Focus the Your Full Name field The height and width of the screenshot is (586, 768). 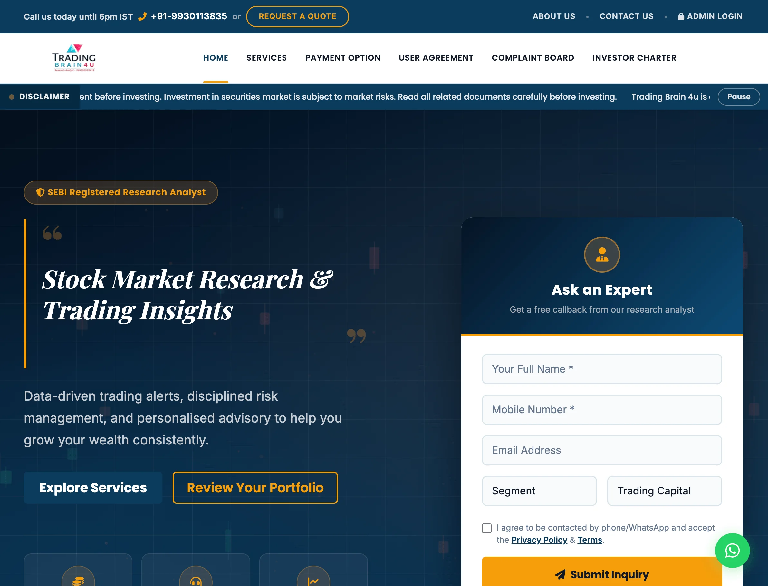tap(602, 369)
